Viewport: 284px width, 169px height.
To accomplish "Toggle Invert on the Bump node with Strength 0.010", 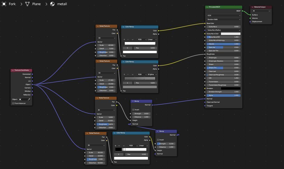I will coord(133,110).
